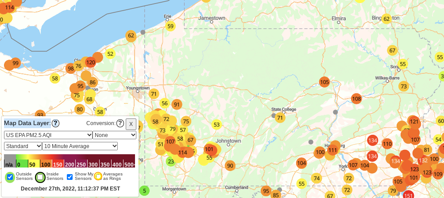Image resolution: width=444 pixels, height=198 pixels.
Task: Enable the Inside Sensors checkbox
Action: (40, 177)
